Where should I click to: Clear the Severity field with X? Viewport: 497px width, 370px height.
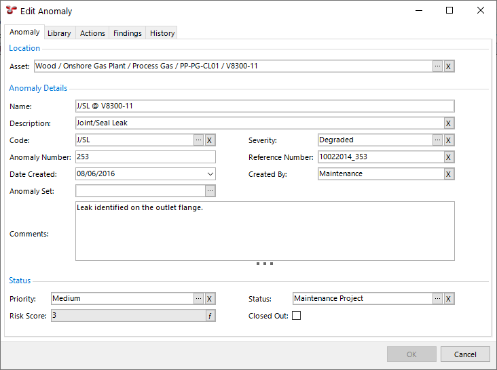click(x=449, y=140)
